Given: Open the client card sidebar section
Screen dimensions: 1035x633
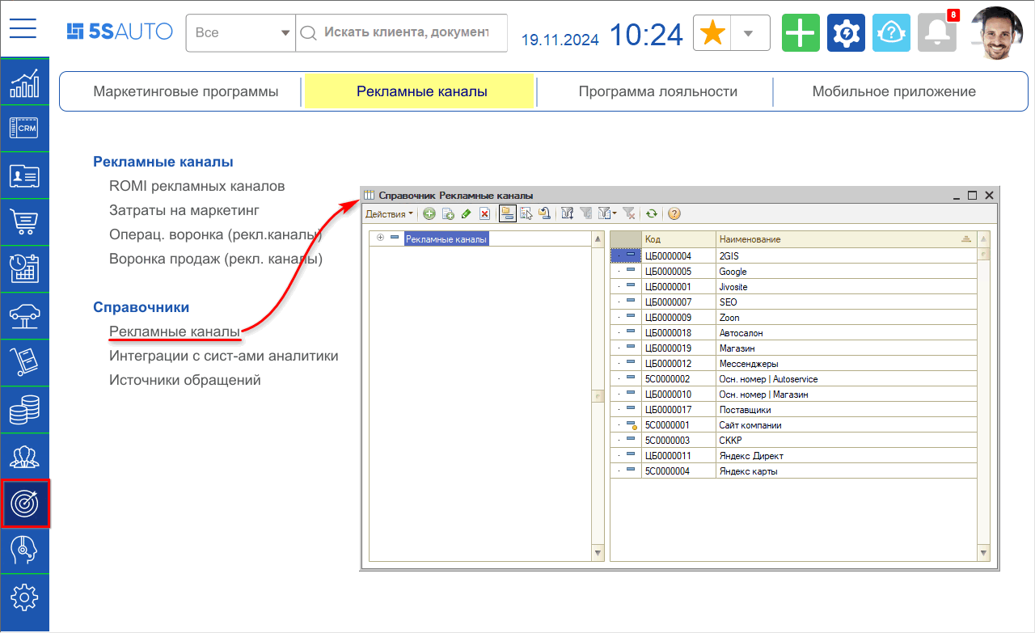Looking at the screenshot, I should point(24,175).
